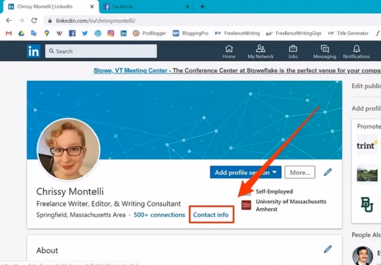381x265 pixels.
Task: Click the UMass Amherst logo
Action: coord(246,205)
